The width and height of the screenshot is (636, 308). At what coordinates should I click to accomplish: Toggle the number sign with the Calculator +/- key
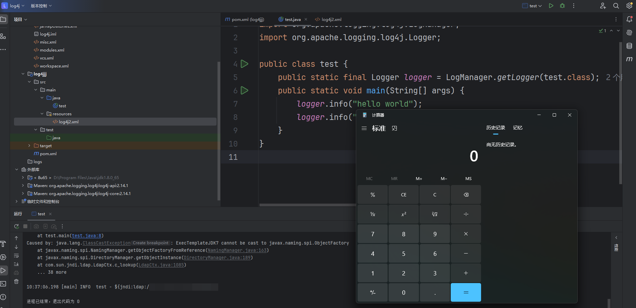pos(372,293)
